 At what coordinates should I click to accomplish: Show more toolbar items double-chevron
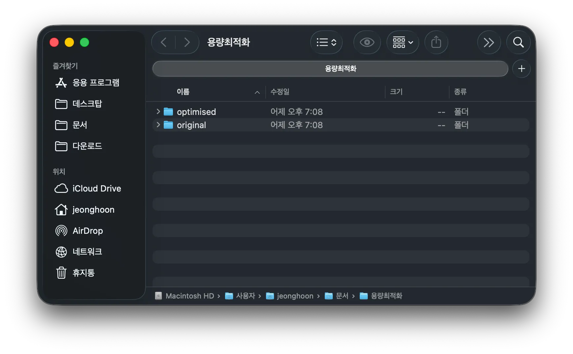[489, 42]
